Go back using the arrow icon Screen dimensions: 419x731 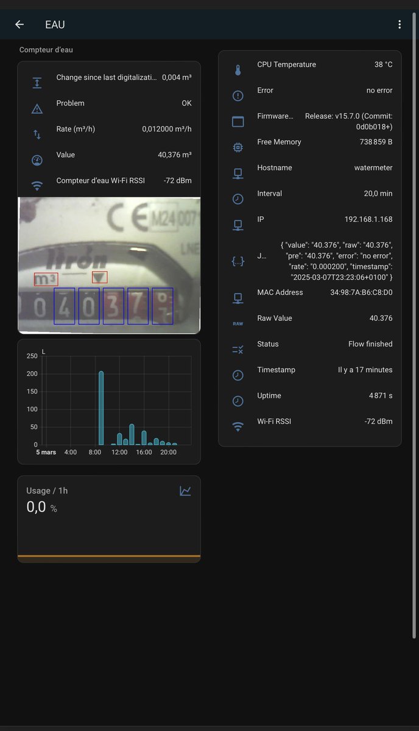[x=19, y=24]
